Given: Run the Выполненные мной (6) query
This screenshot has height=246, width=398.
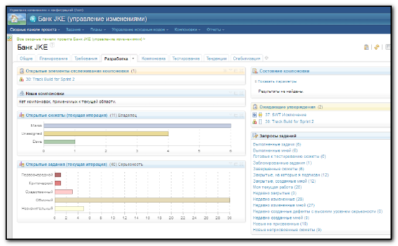Looking at the screenshot, I should 275,150.
